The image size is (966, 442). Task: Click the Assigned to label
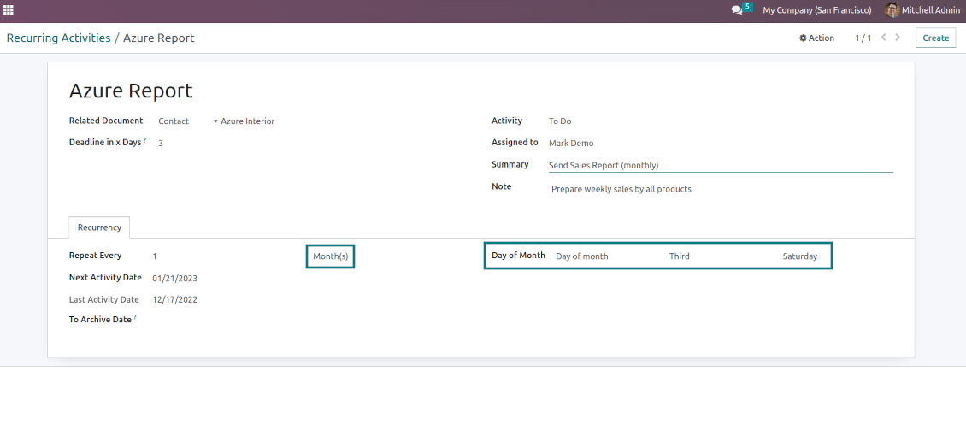click(515, 143)
